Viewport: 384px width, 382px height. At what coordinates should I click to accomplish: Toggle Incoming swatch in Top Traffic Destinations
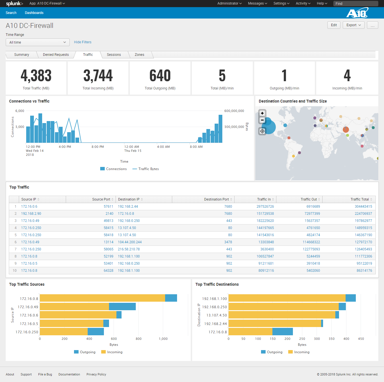(291, 352)
